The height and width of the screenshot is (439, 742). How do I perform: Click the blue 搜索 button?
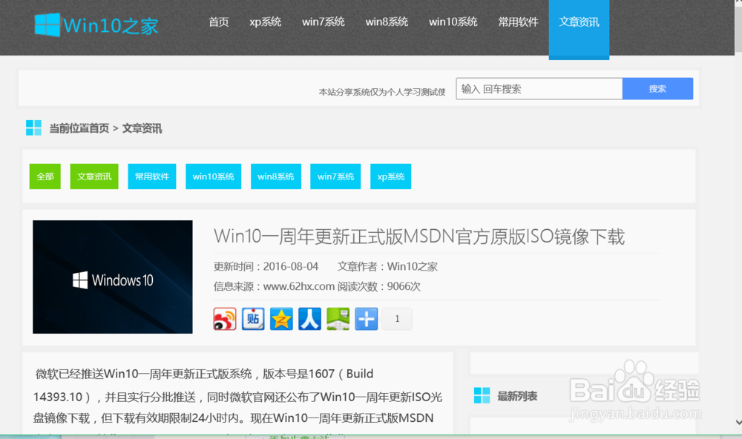click(657, 89)
